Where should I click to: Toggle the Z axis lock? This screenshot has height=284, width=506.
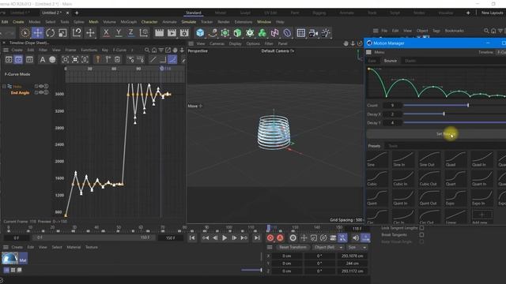130,33
